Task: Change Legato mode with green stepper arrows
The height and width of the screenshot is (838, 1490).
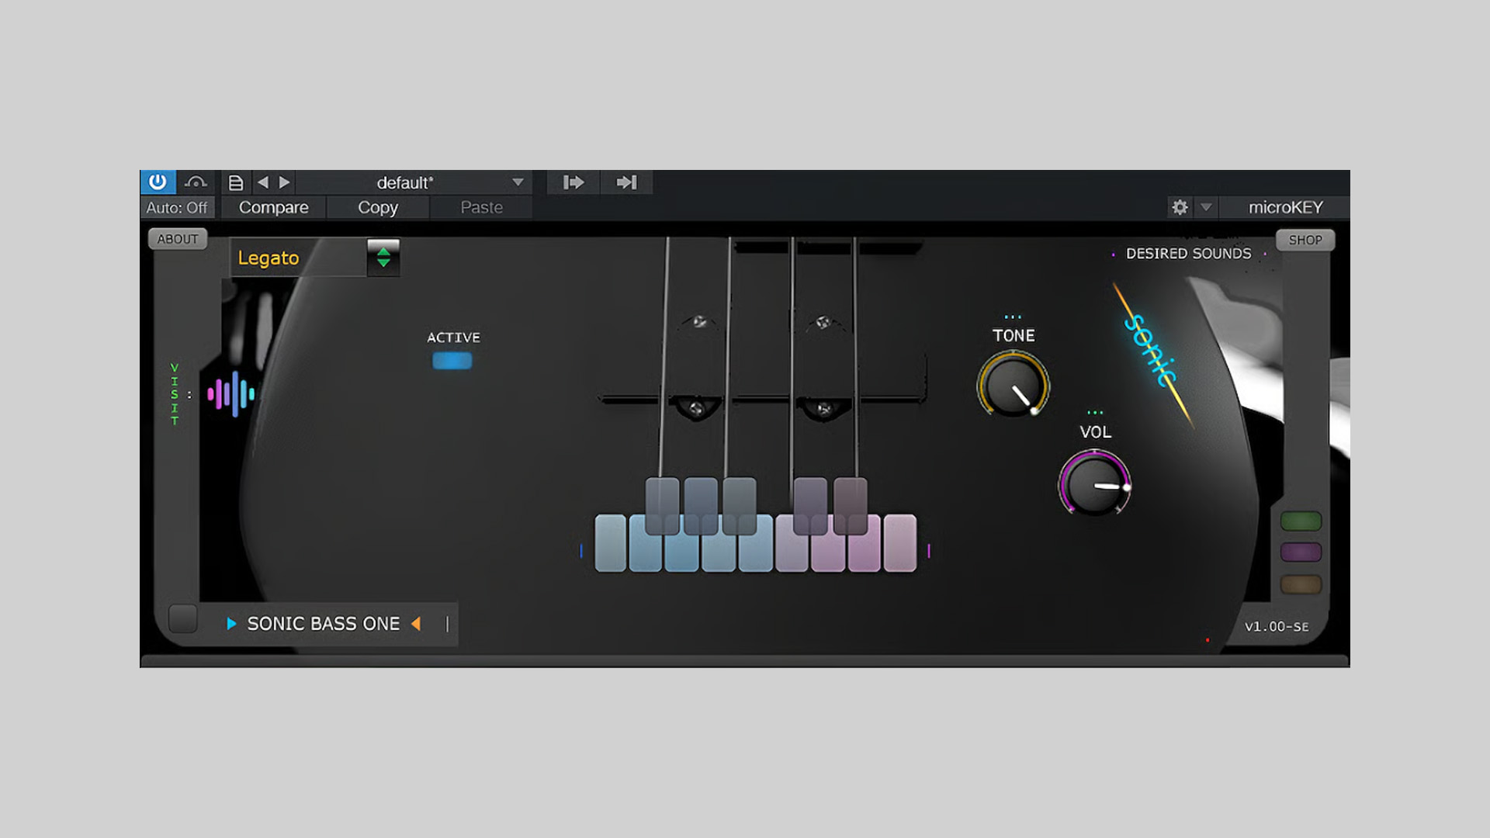Action: [x=383, y=258]
